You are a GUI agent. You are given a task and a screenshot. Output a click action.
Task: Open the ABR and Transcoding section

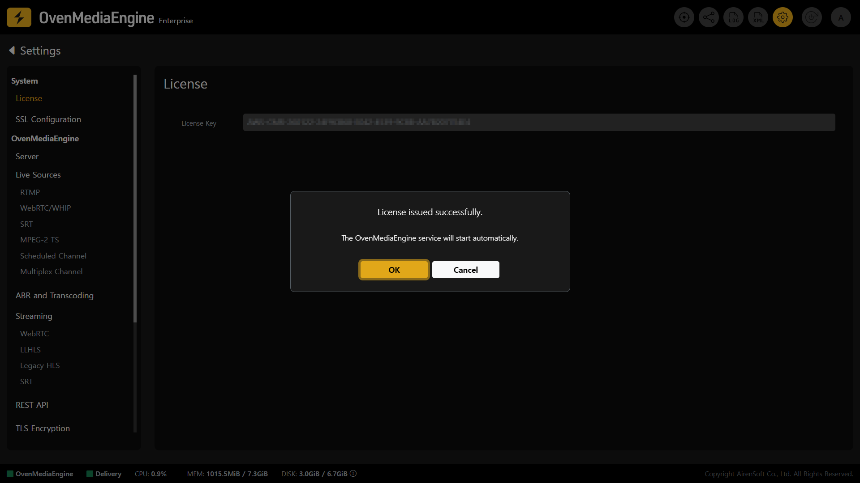click(x=55, y=296)
